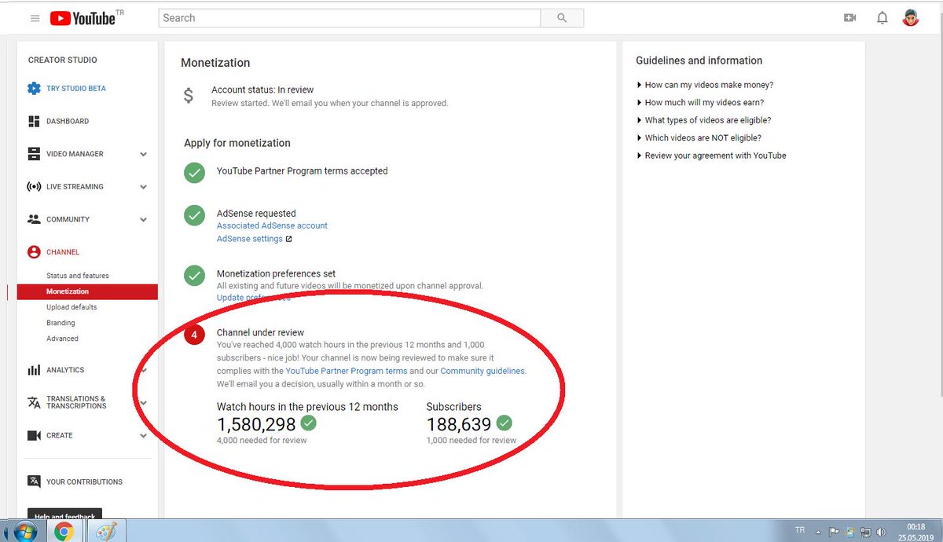Focus the YouTube Search field
Screen dimensions: 943x542
(x=350, y=18)
